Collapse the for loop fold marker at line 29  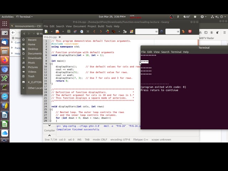coord(51,121)
